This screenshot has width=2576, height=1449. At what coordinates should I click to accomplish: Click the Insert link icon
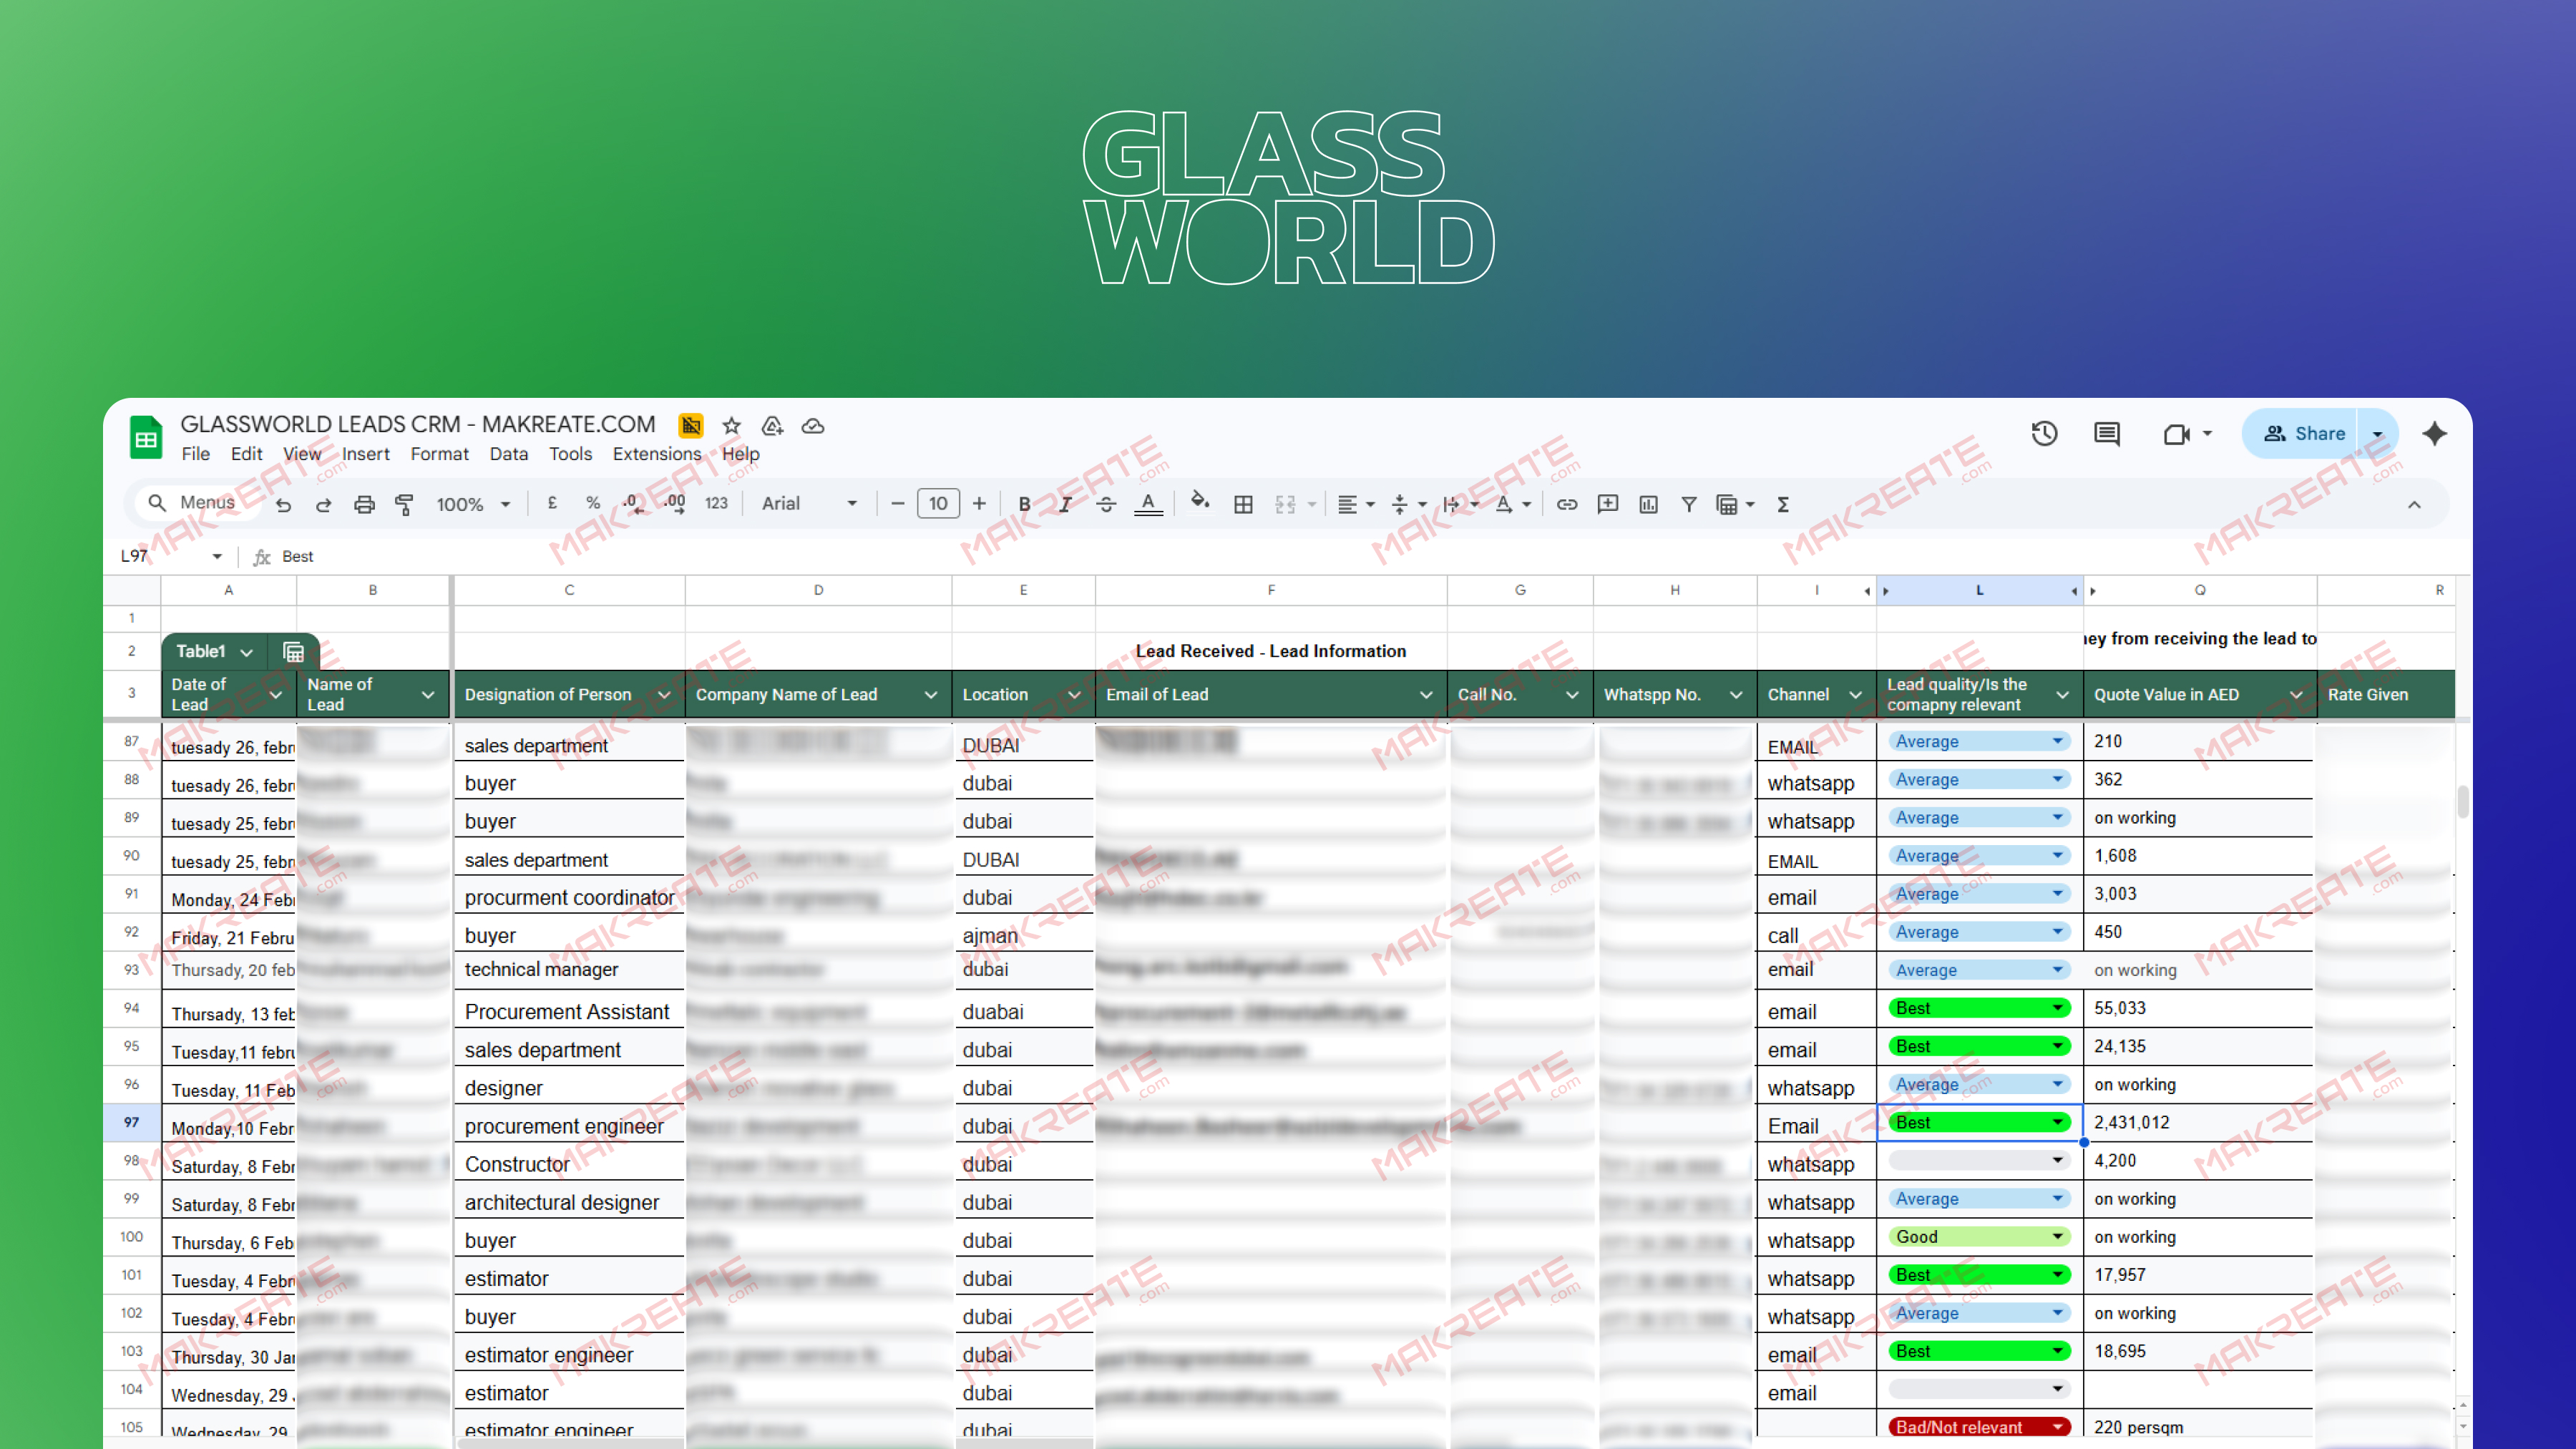[1567, 504]
